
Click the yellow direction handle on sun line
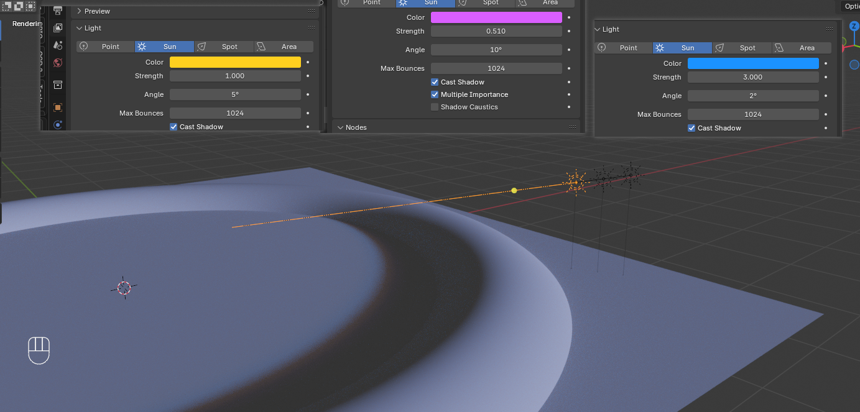[x=514, y=190]
